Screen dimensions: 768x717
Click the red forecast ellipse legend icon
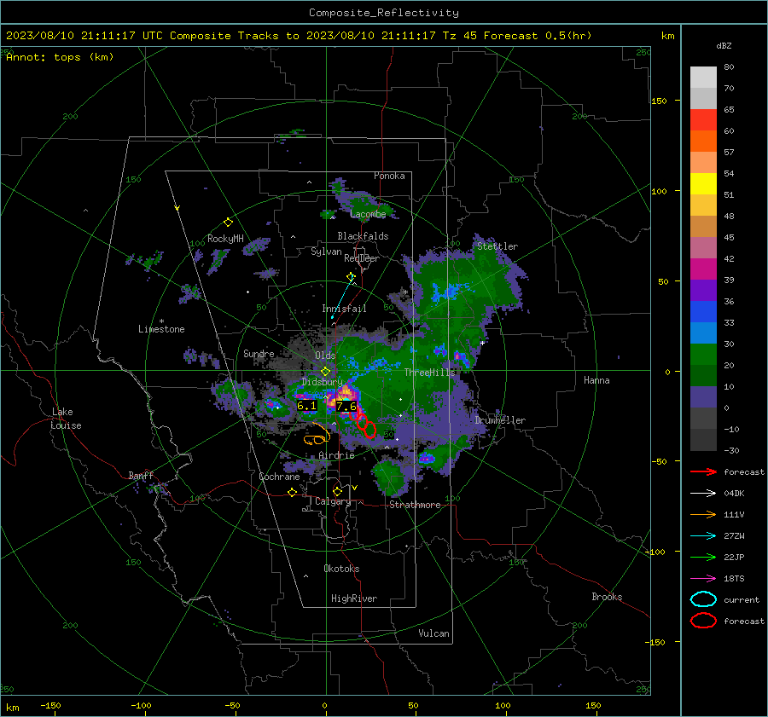(x=703, y=621)
